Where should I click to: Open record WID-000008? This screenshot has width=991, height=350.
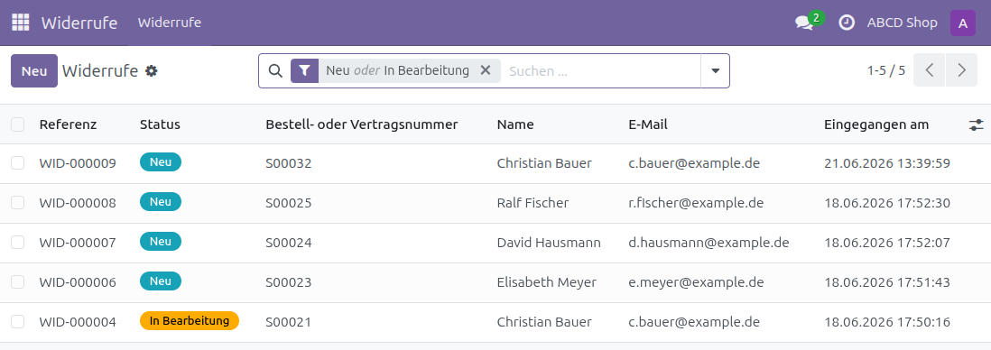coord(78,203)
